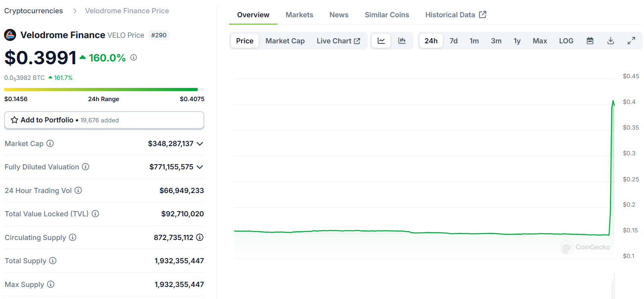The width and height of the screenshot is (644, 299).
Task: Click the $0.45 axis label
Action: (631, 76)
